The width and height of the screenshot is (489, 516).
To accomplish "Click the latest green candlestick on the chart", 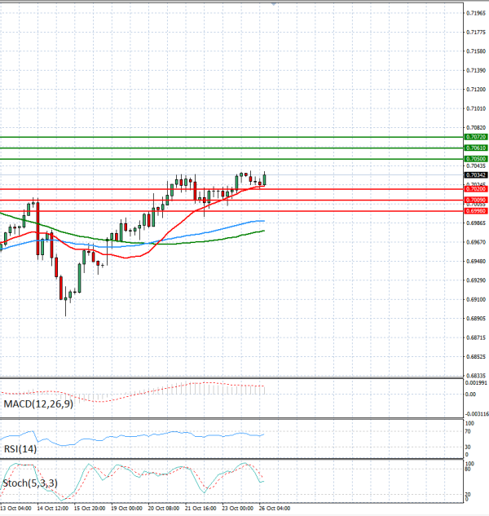I will tap(264, 179).
